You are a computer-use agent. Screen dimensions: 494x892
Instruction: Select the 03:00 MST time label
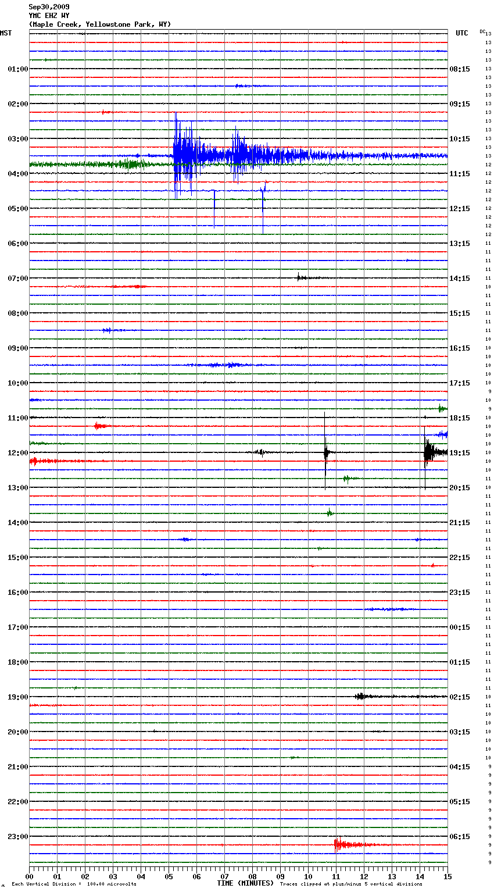tap(17, 139)
